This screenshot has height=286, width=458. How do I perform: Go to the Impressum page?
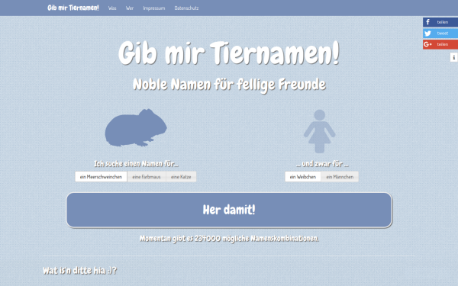pos(154,8)
